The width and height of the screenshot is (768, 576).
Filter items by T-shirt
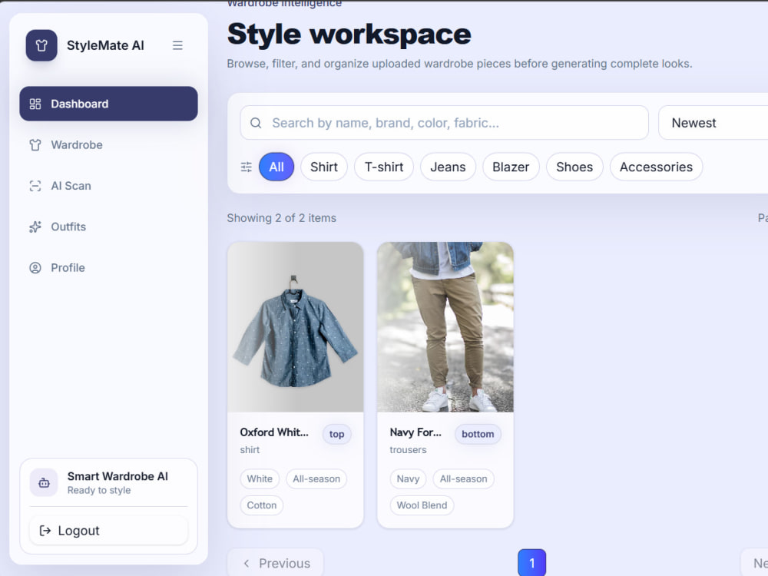[384, 167]
